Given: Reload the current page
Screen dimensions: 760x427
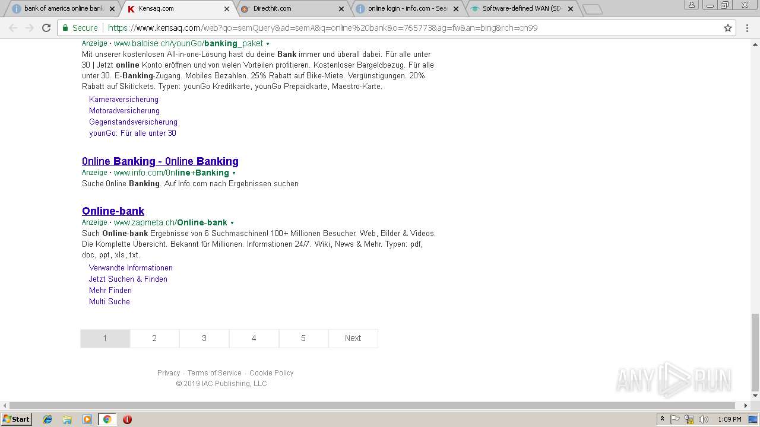Looking at the screenshot, I should pos(46,28).
